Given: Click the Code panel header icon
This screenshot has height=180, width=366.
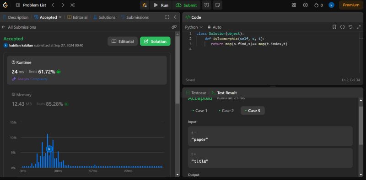Looking at the screenshot, I should click(188, 17).
